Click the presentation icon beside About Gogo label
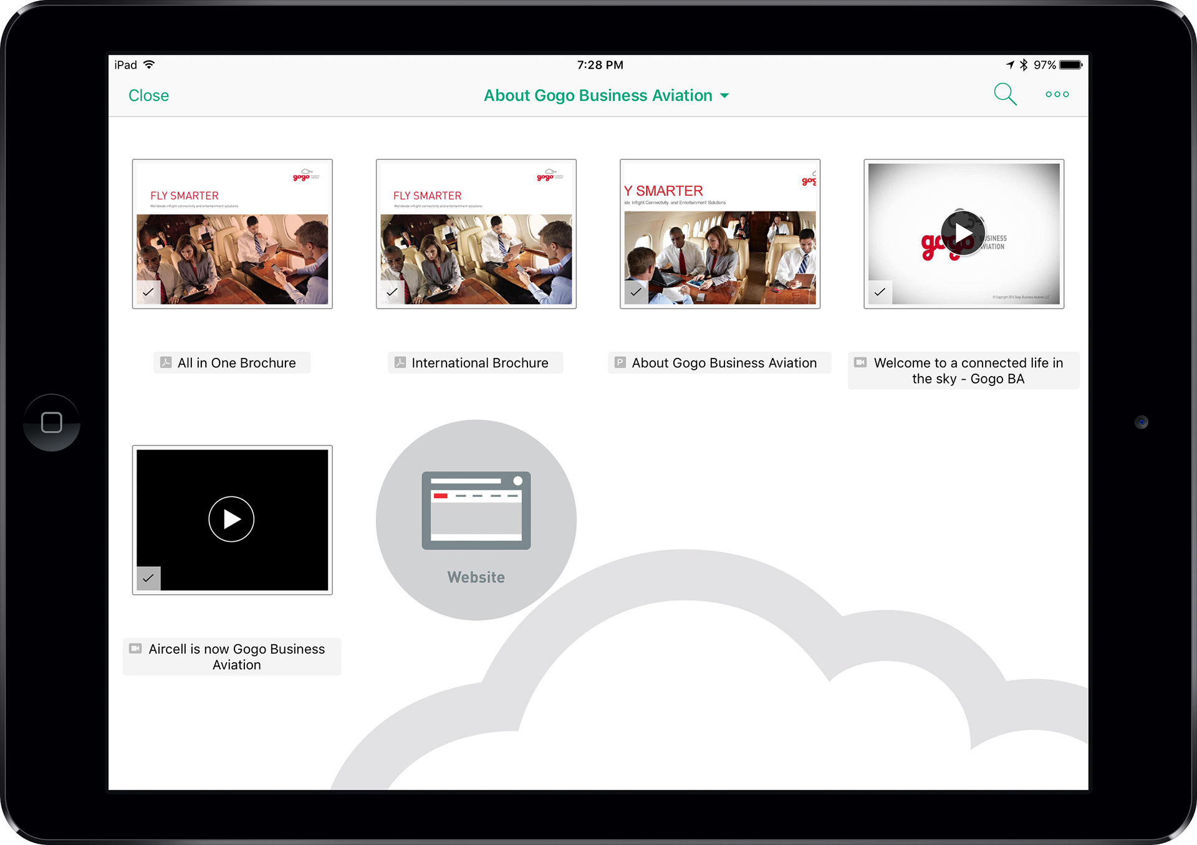The height and width of the screenshot is (845, 1197). click(620, 362)
